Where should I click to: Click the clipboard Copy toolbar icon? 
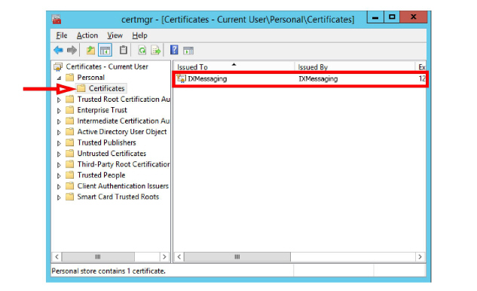pyautogui.click(x=123, y=51)
